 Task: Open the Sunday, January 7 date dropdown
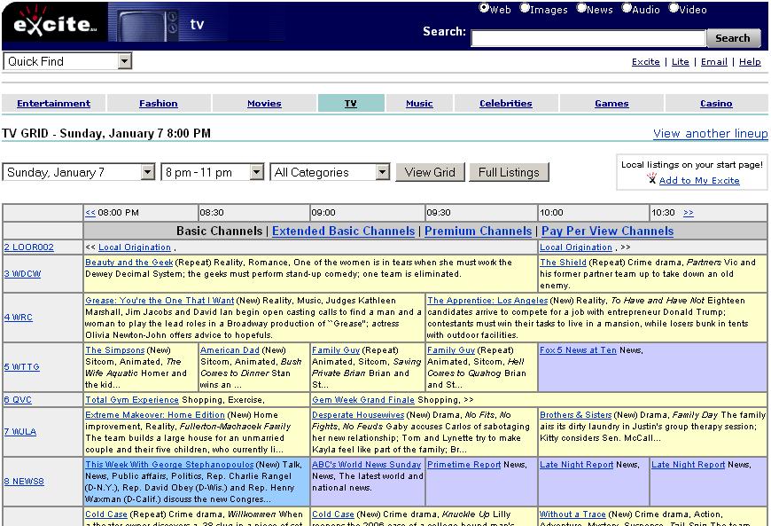coord(79,172)
